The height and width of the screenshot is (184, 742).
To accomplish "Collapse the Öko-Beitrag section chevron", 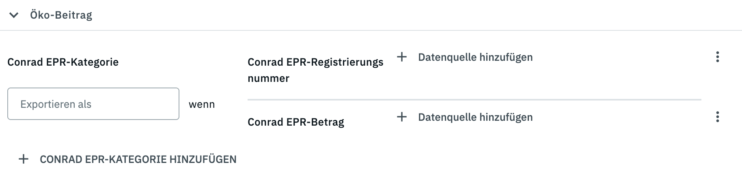I will pos(14,15).
